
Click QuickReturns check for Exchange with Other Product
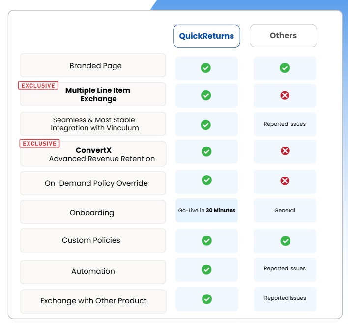(x=207, y=299)
